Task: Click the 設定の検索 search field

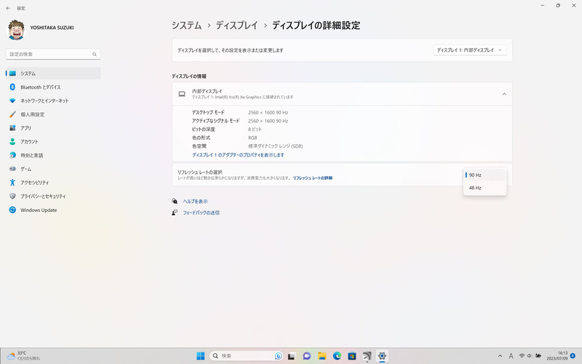Action: 53,54
